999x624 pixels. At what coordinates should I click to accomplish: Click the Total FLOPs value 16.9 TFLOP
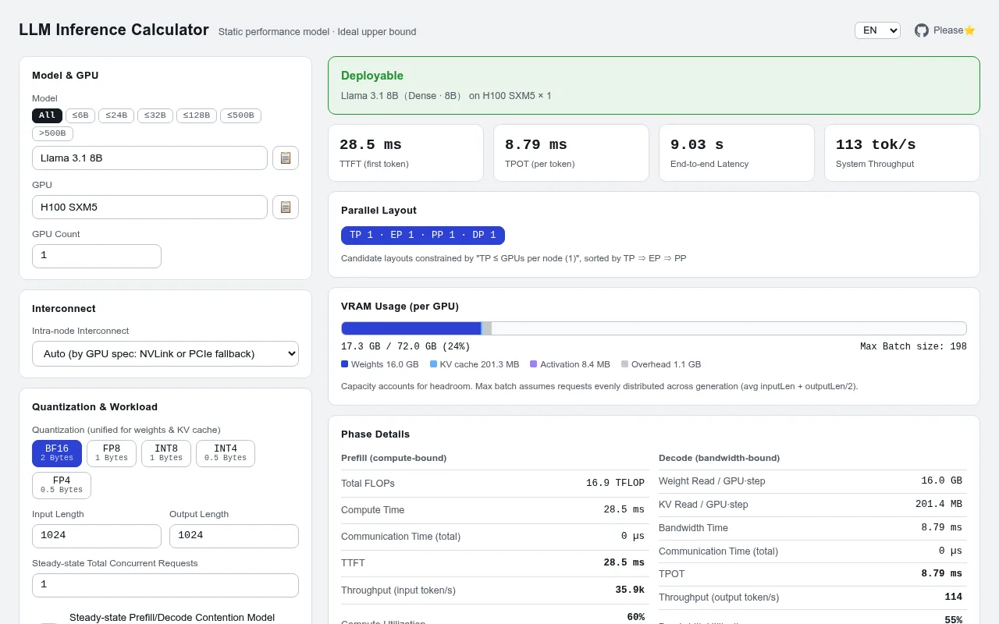pyautogui.click(x=616, y=484)
